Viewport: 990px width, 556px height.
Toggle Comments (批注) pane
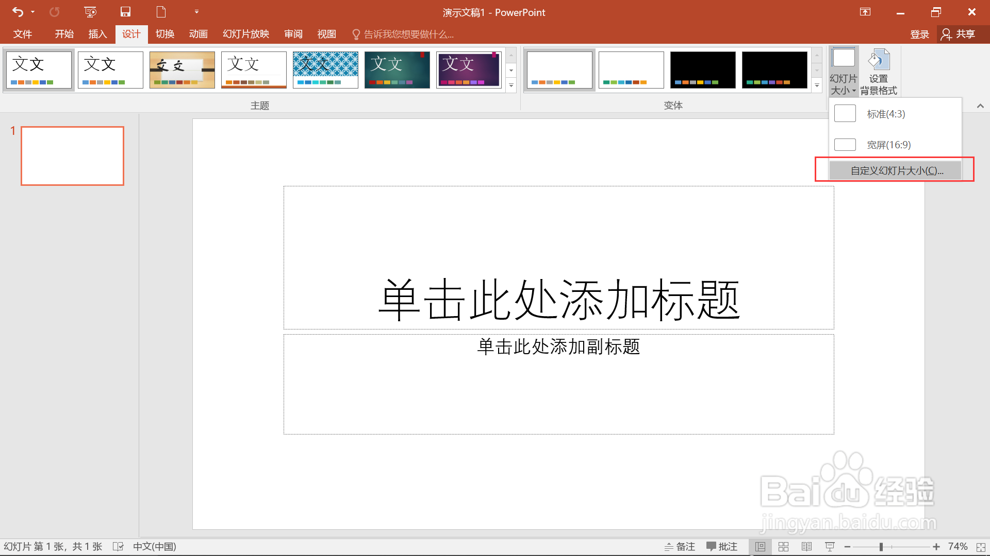coord(722,547)
